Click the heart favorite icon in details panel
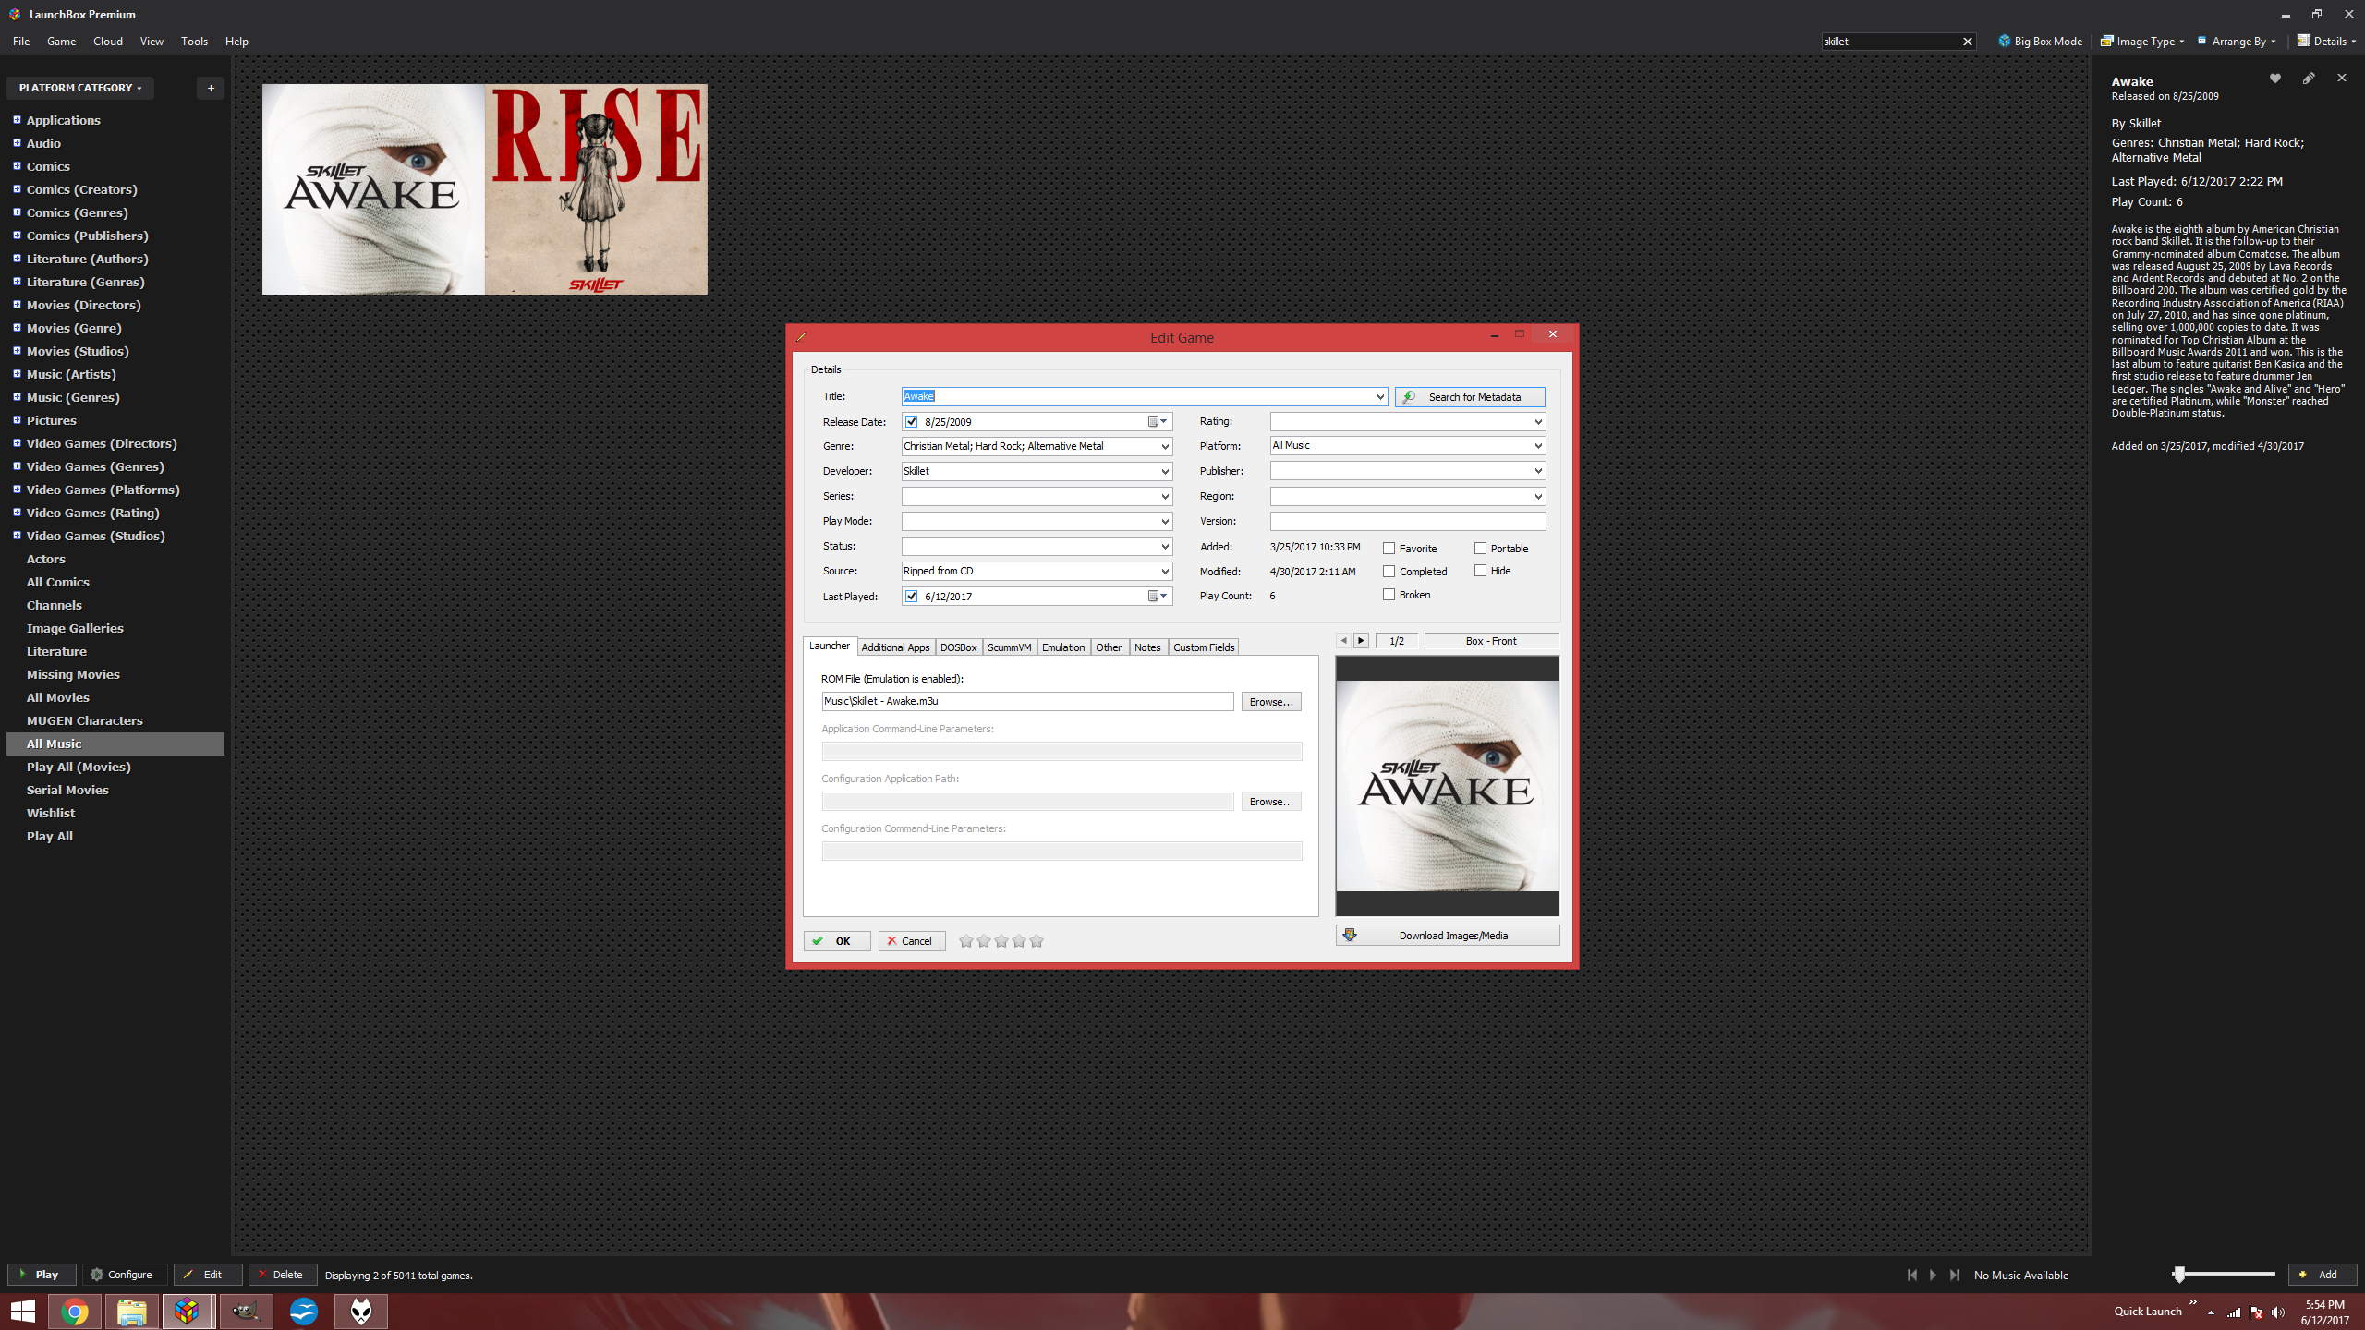Viewport: 2365px width, 1330px height. pyautogui.click(x=2274, y=79)
